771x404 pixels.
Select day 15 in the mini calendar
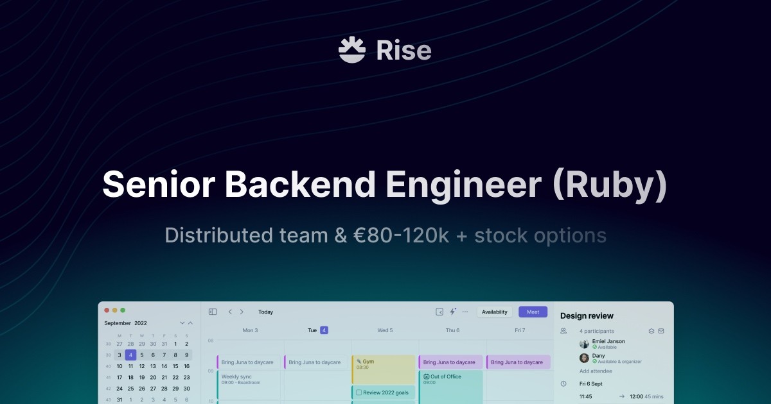(175, 366)
